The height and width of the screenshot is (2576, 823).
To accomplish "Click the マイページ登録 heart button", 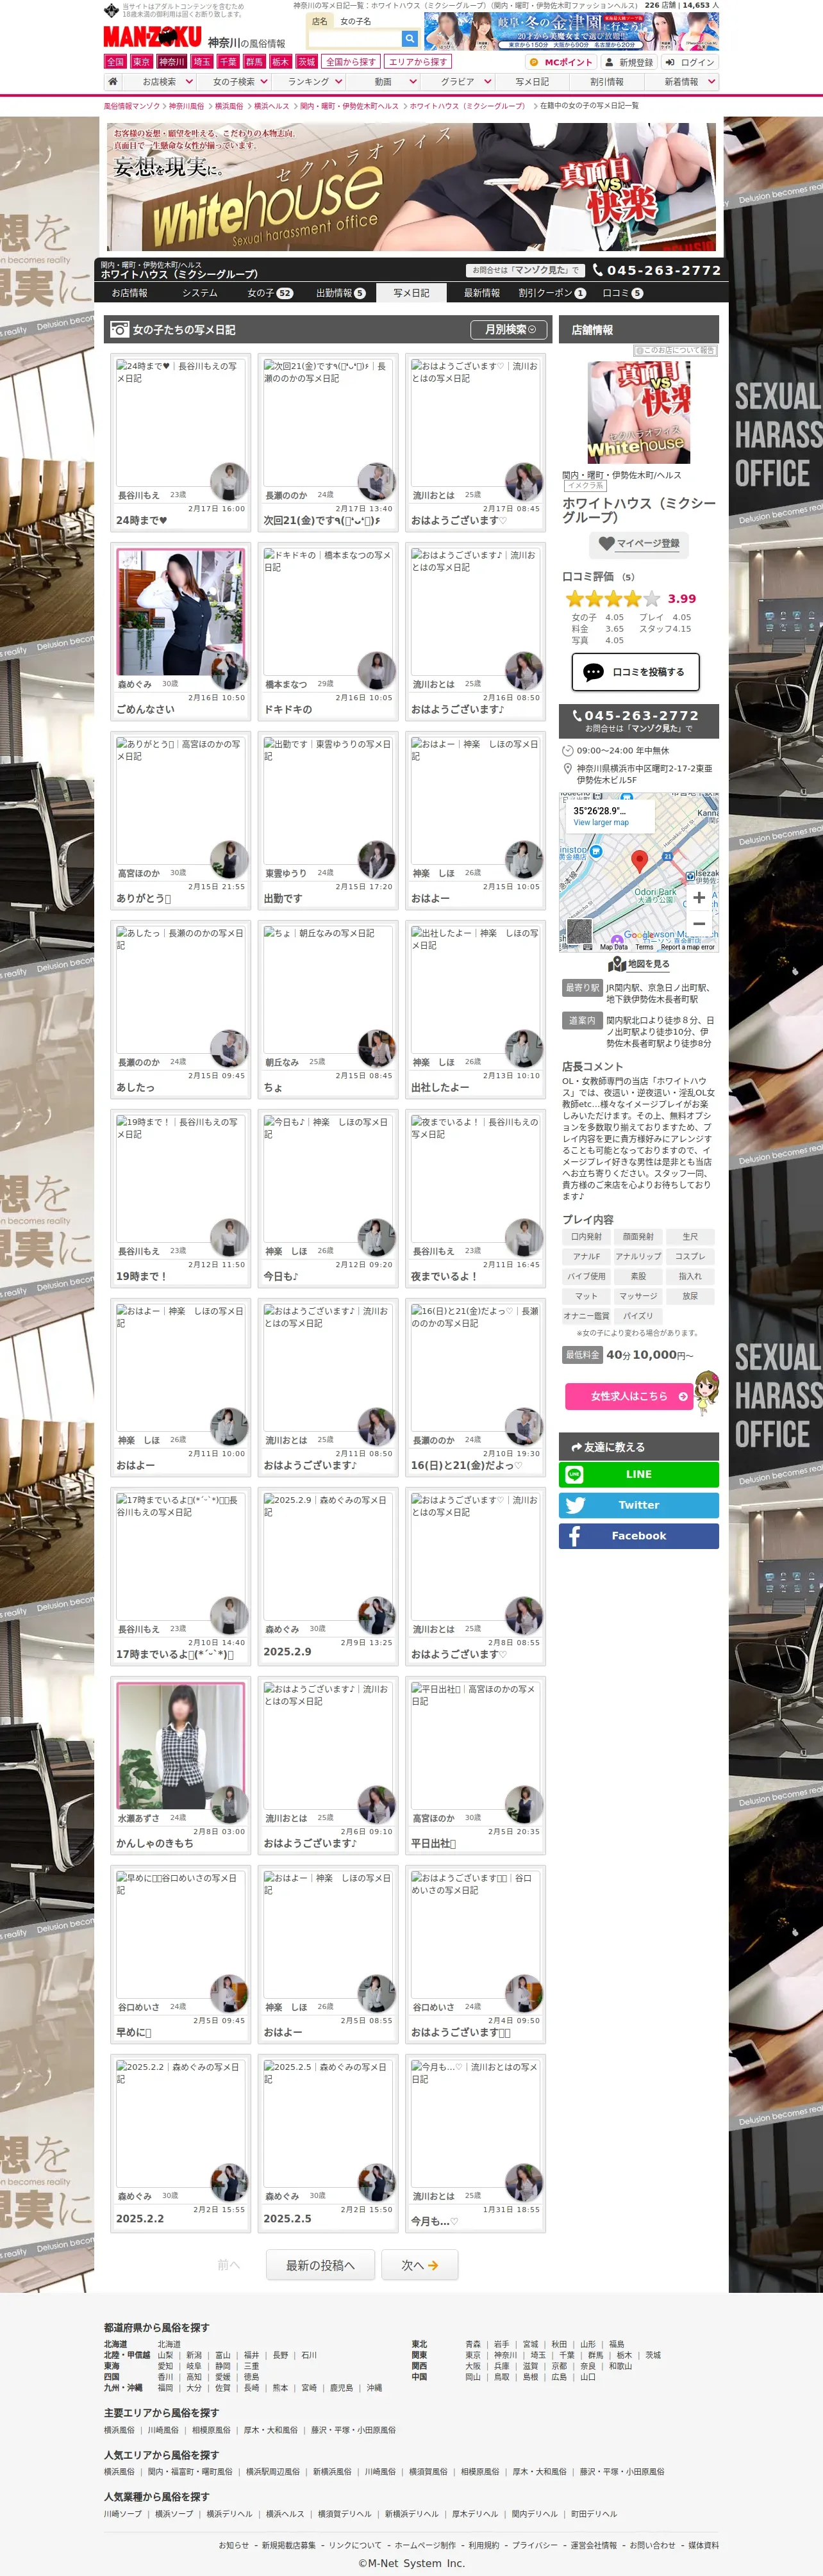I will coord(638,544).
